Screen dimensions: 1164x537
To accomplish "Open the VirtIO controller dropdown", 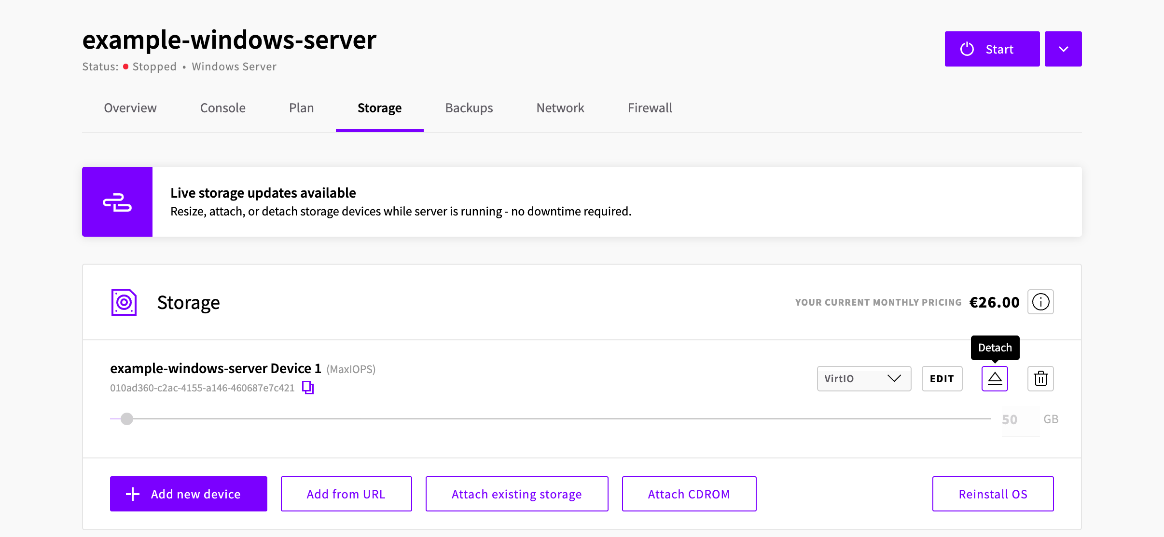I will [x=864, y=378].
